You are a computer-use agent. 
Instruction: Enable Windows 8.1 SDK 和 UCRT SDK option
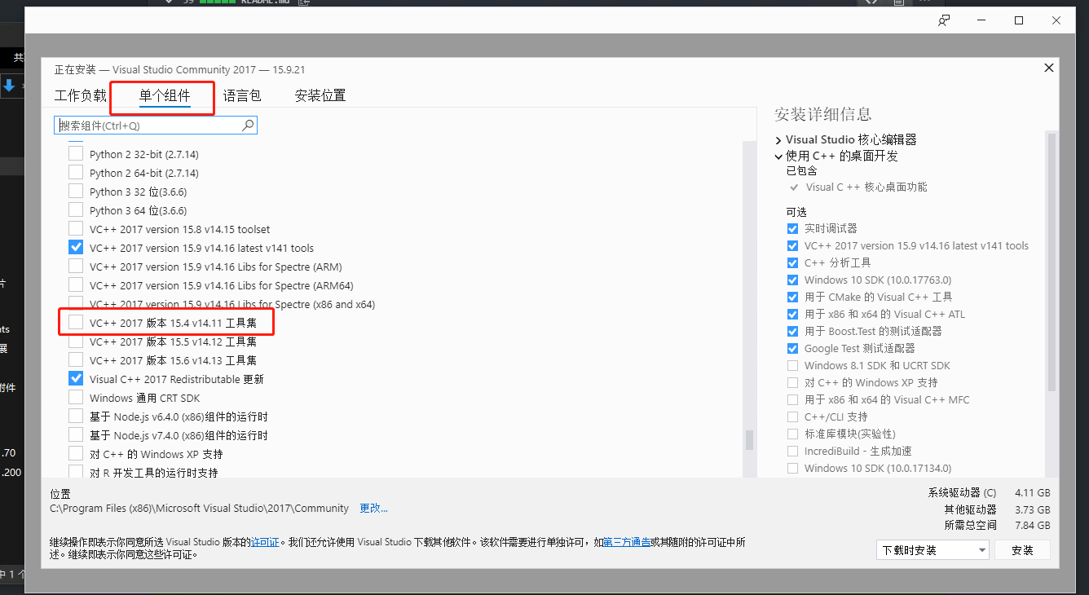coord(792,365)
